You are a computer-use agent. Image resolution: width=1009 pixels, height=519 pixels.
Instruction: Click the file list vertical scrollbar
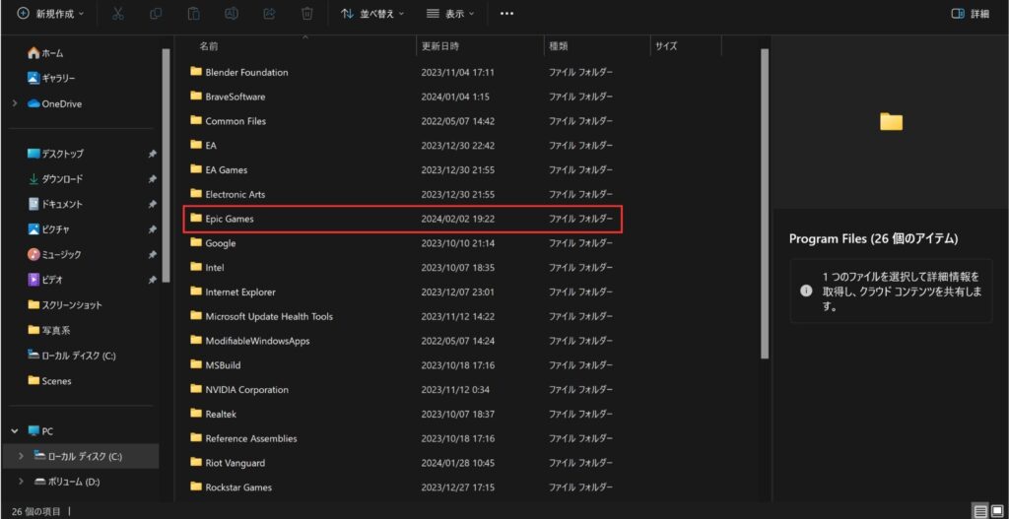point(765,203)
